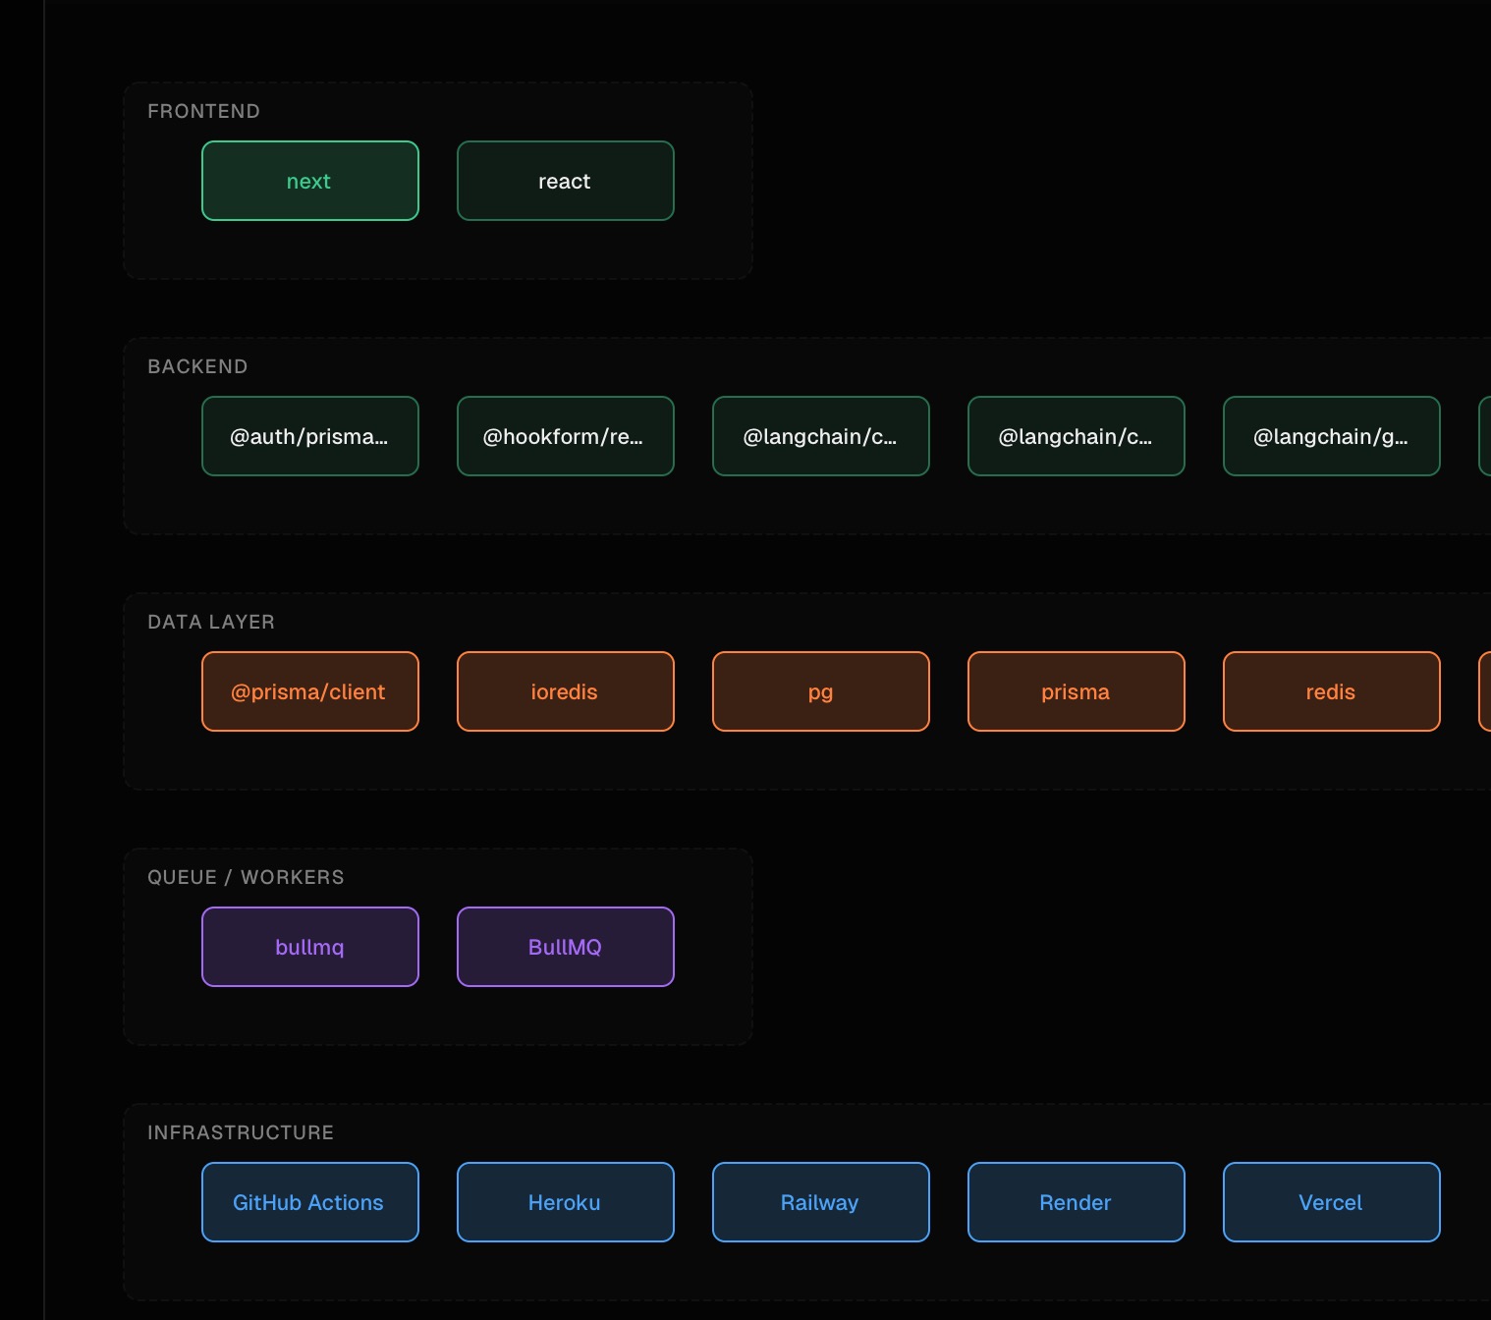Click the @langchain/g... node
The width and height of the screenshot is (1491, 1320).
pyautogui.click(x=1332, y=436)
